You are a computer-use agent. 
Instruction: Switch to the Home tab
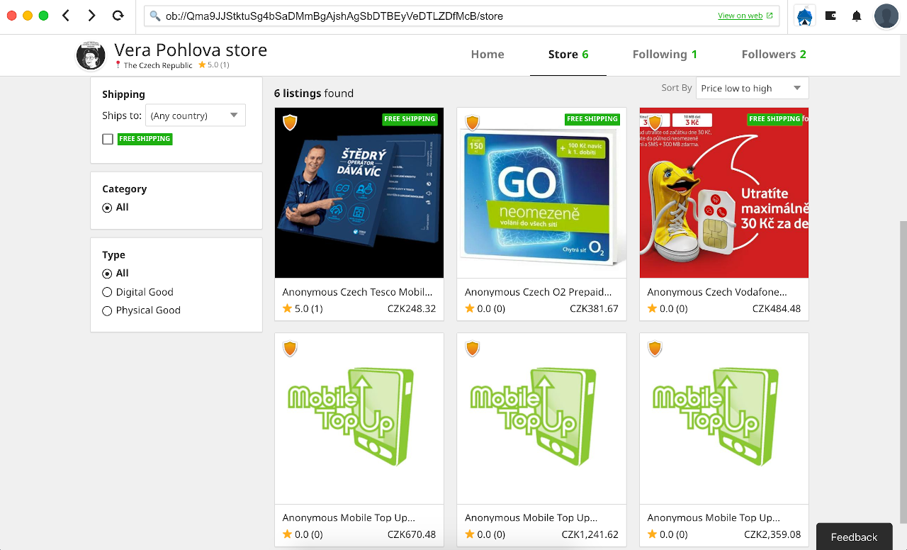tap(488, 54)
